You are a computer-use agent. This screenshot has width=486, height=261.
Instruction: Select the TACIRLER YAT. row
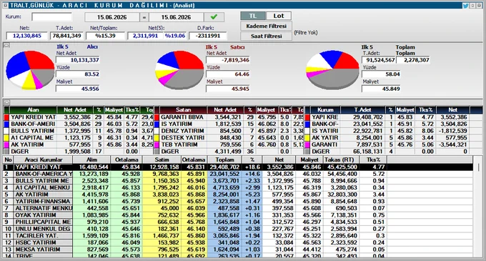[x=238, y=235]
